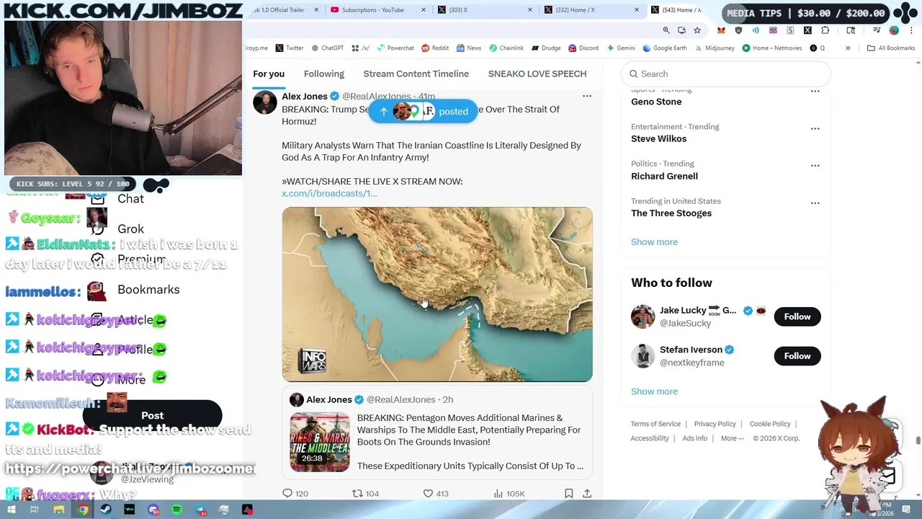
Task: Open Richard Grenell trending topic
Action: pos(664,176)
